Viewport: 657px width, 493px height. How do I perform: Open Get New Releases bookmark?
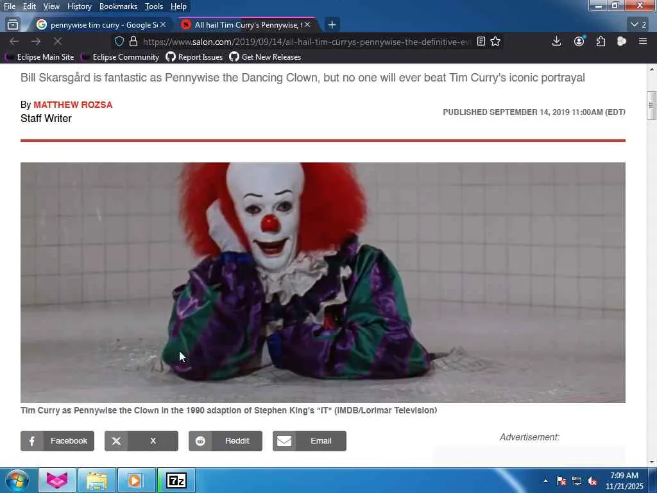265,57
